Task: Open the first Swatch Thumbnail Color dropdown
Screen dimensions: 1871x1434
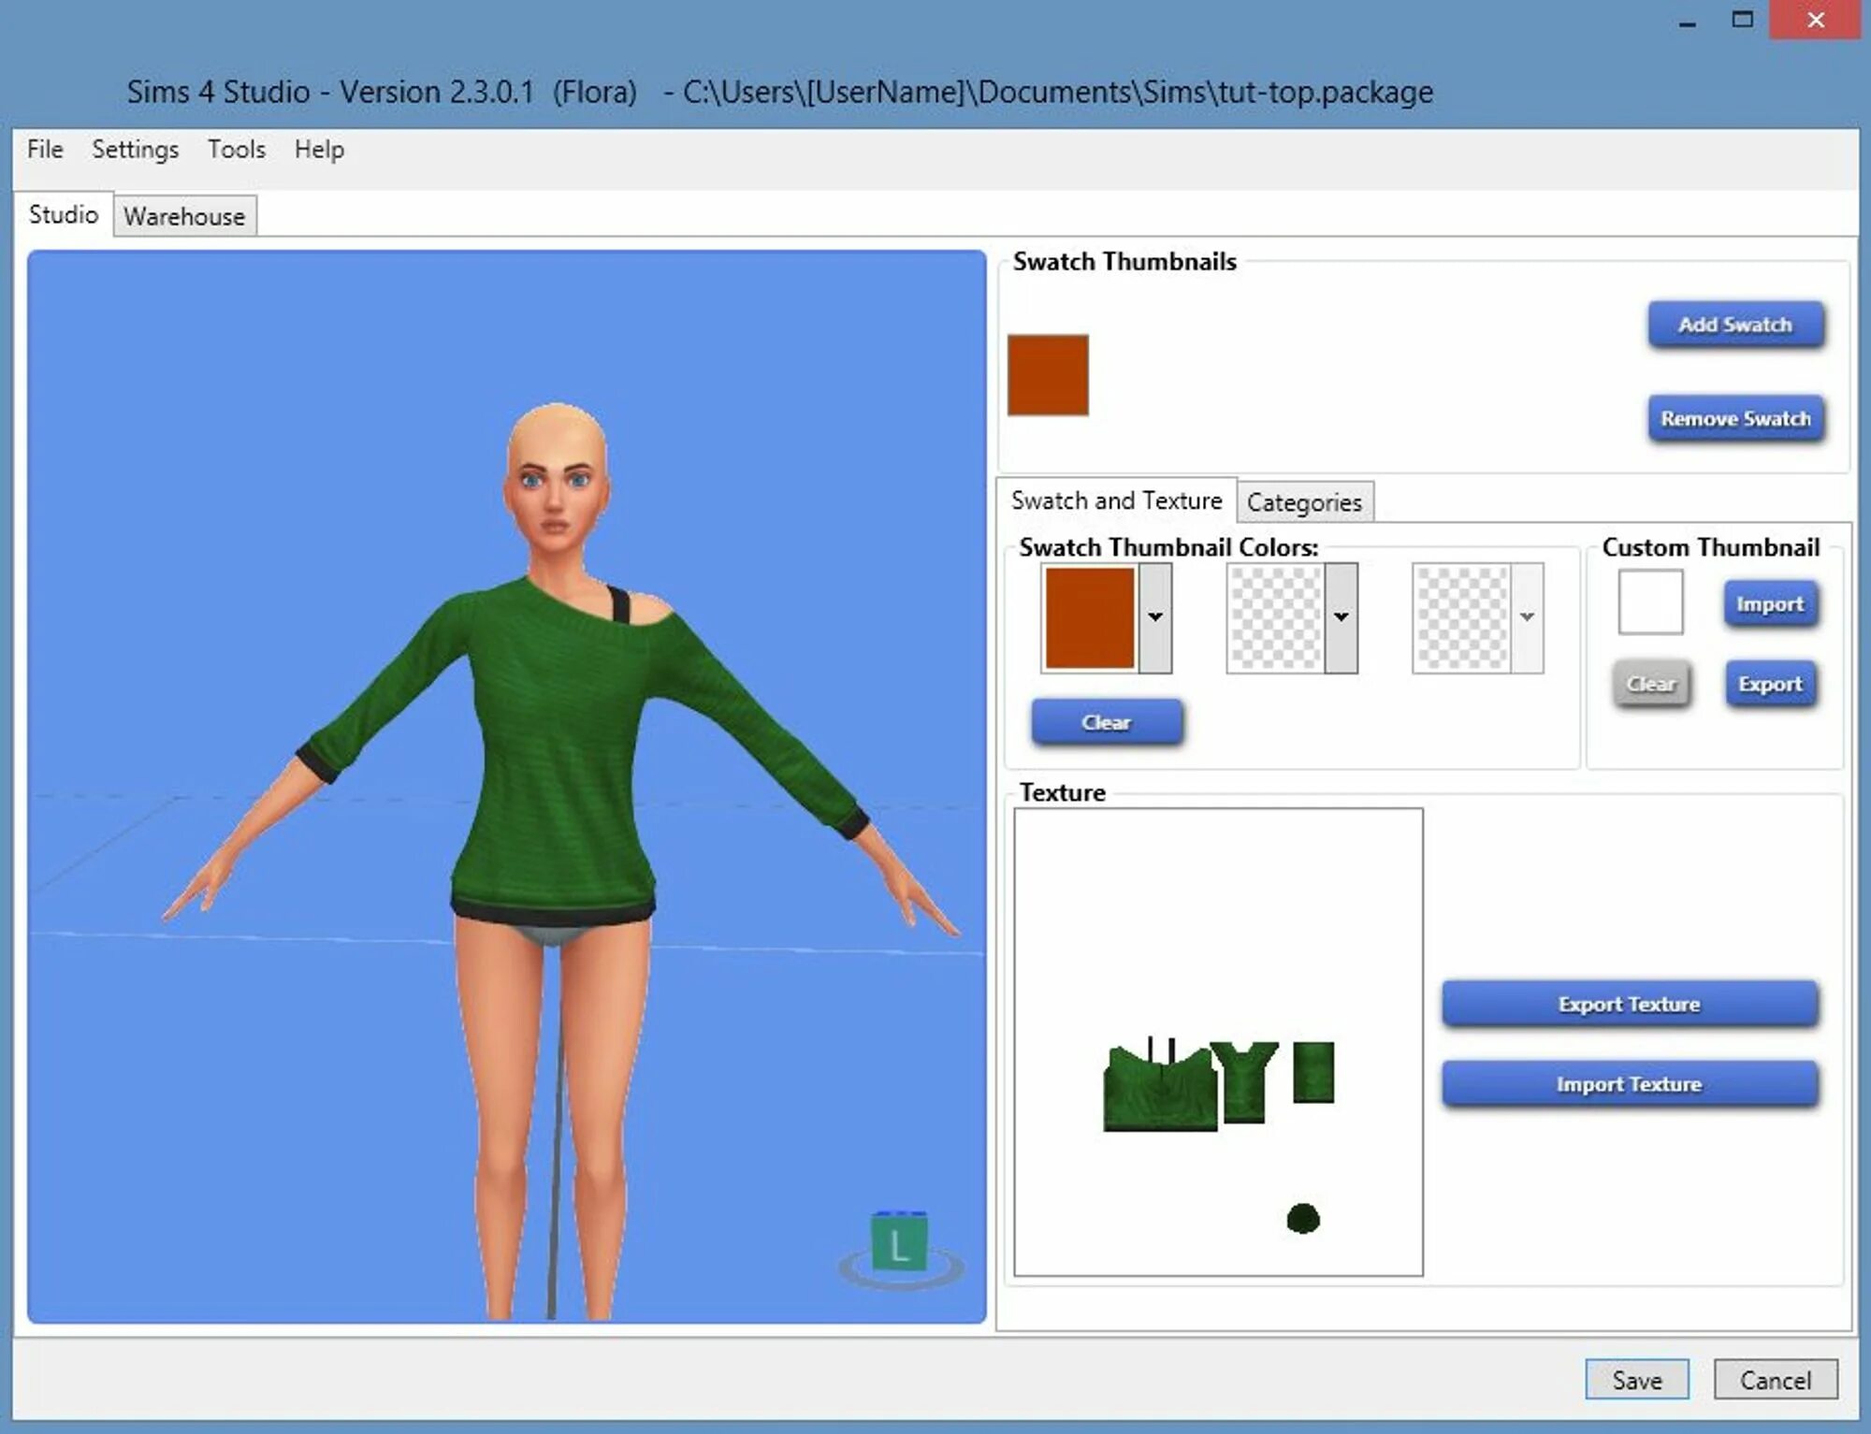Action: [x=1156, y=617]
